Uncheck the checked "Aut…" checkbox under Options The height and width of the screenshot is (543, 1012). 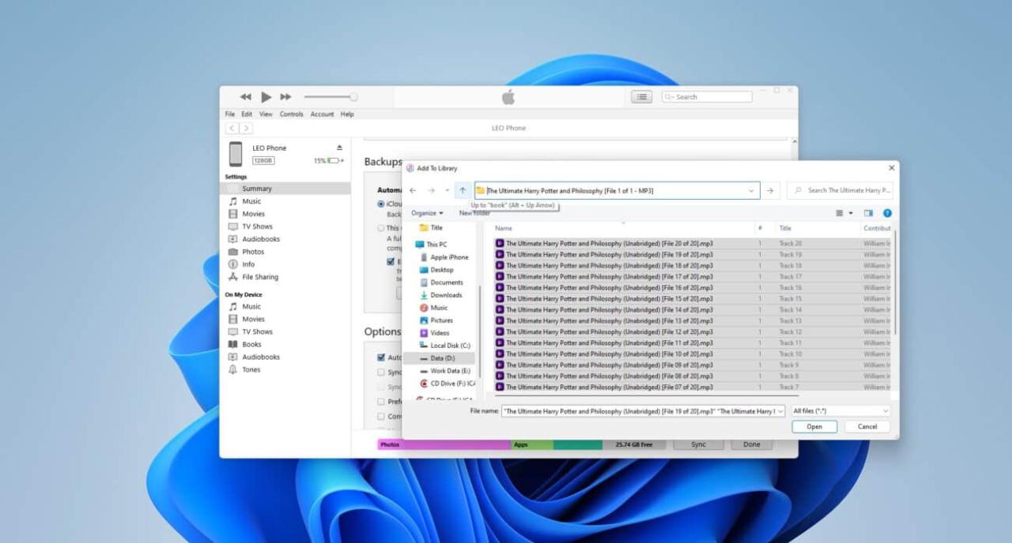381,358
